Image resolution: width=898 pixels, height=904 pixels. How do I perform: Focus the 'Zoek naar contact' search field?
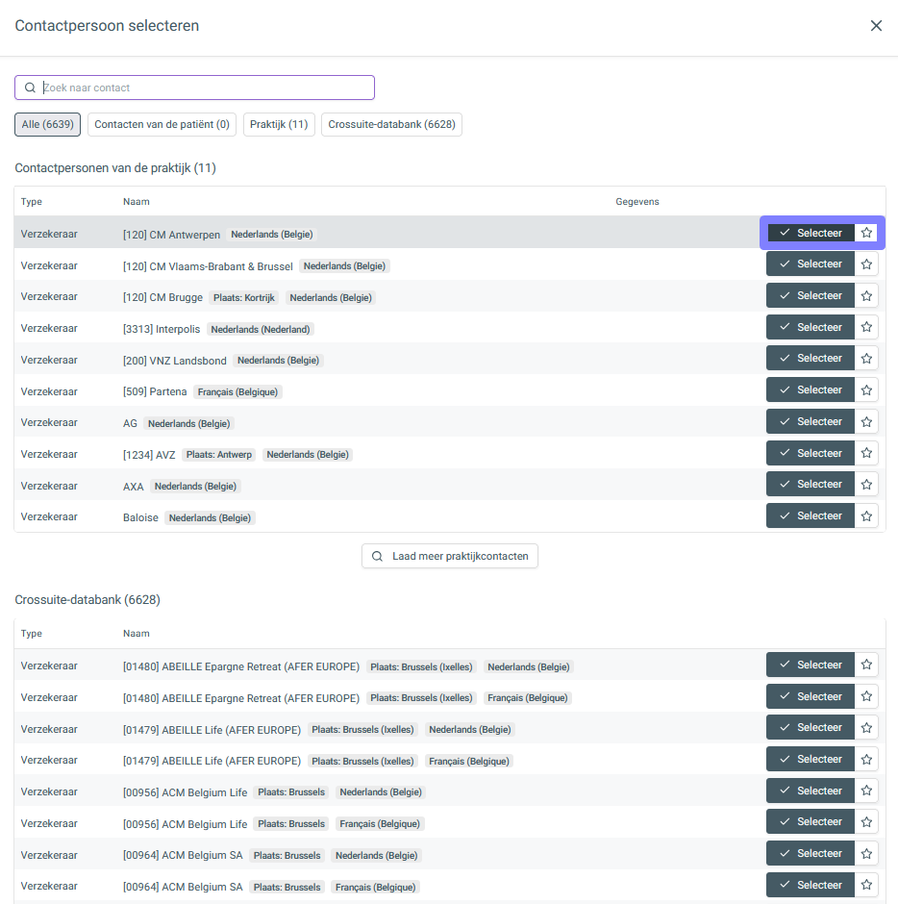195,88
